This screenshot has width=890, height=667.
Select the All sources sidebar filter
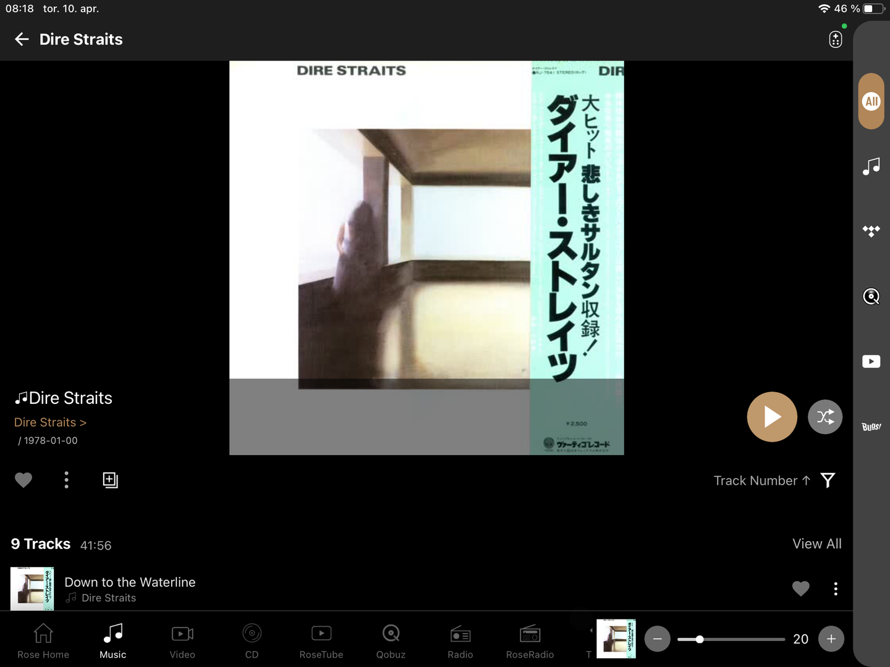tap(871, 101)
